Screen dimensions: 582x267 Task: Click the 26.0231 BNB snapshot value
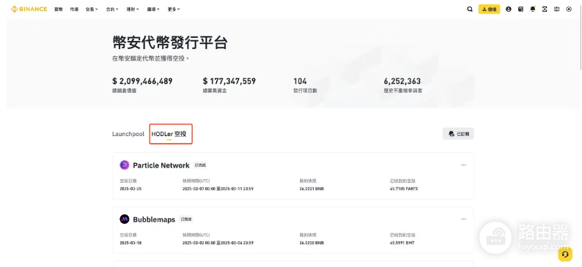click(312, 189)
